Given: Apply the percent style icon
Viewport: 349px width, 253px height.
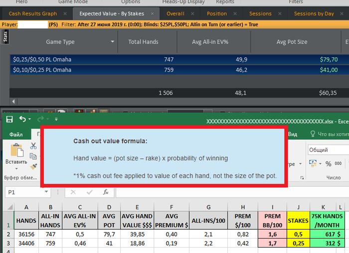Looking at the screenshot, I should tap(328, 164).
